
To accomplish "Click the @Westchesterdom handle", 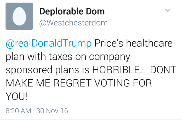I will pyautogui.click(x=73, y=23).
